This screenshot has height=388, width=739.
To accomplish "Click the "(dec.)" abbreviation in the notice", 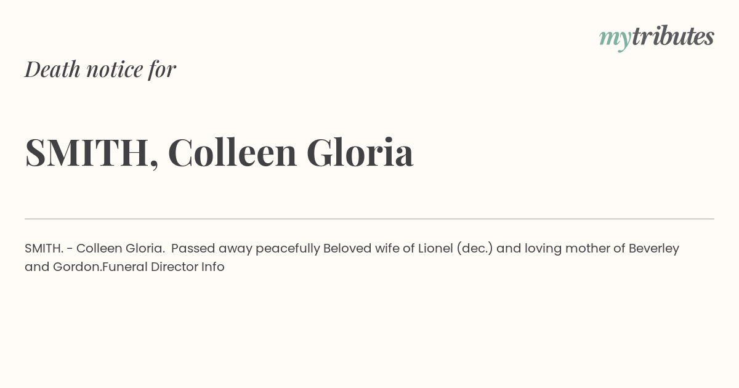I will [x=475, y=249].
